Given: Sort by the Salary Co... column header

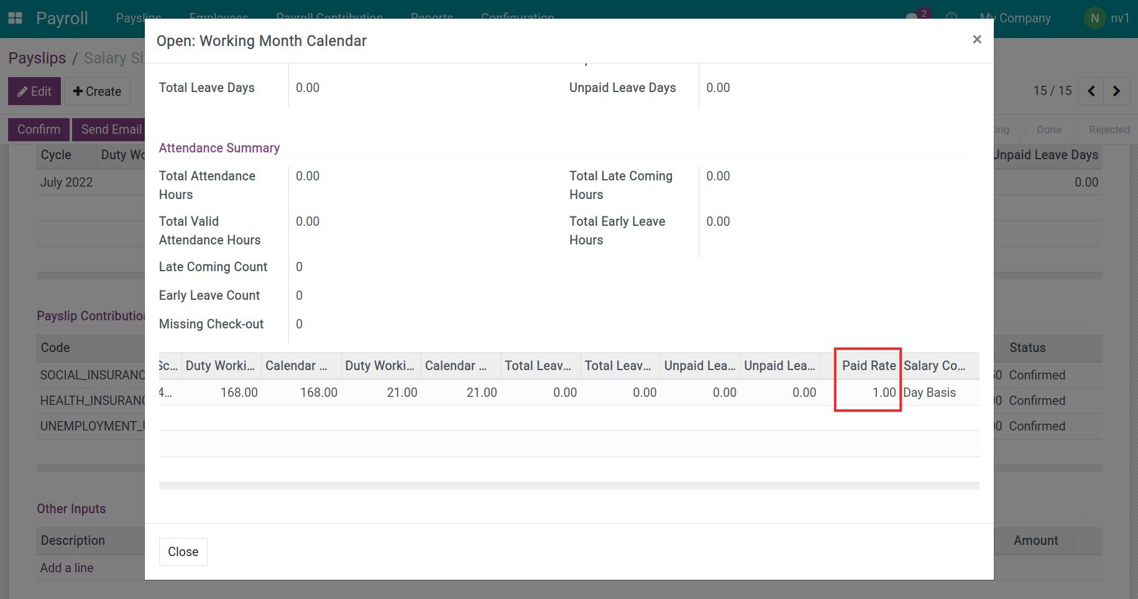Looking at the screenshot, I should 934,366.
